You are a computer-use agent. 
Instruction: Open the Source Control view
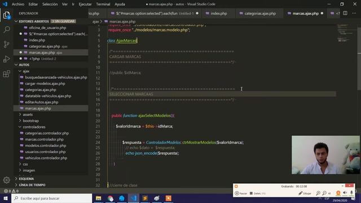coord(6,44)
